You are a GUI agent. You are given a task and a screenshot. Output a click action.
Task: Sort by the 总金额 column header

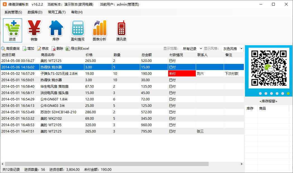click(x=154, y=55)
